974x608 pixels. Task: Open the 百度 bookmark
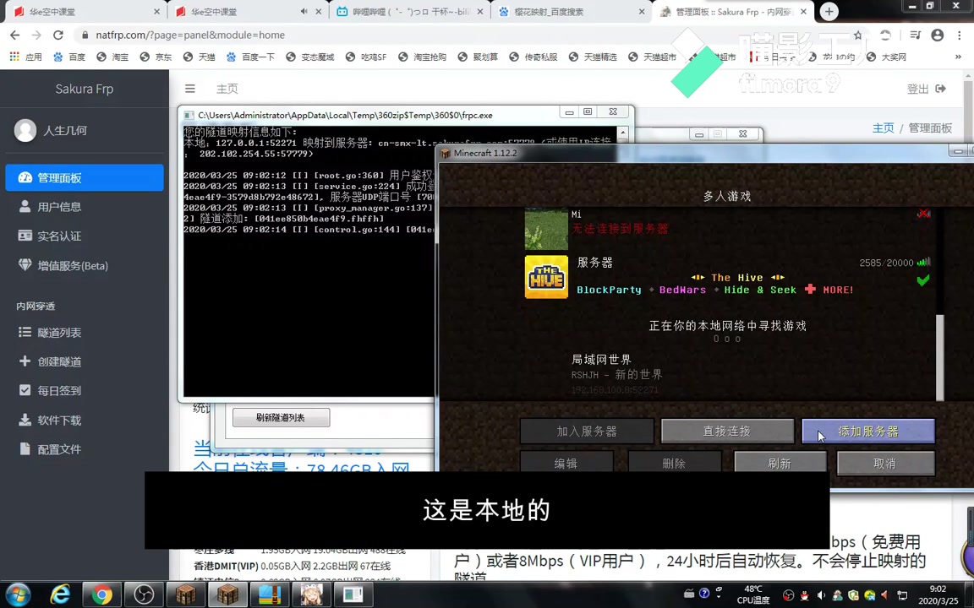pos(69,57)
